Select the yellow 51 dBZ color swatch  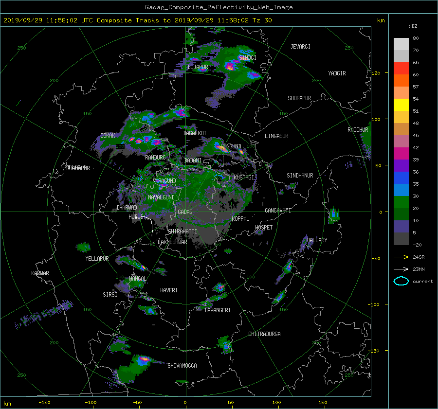[401, 105]
